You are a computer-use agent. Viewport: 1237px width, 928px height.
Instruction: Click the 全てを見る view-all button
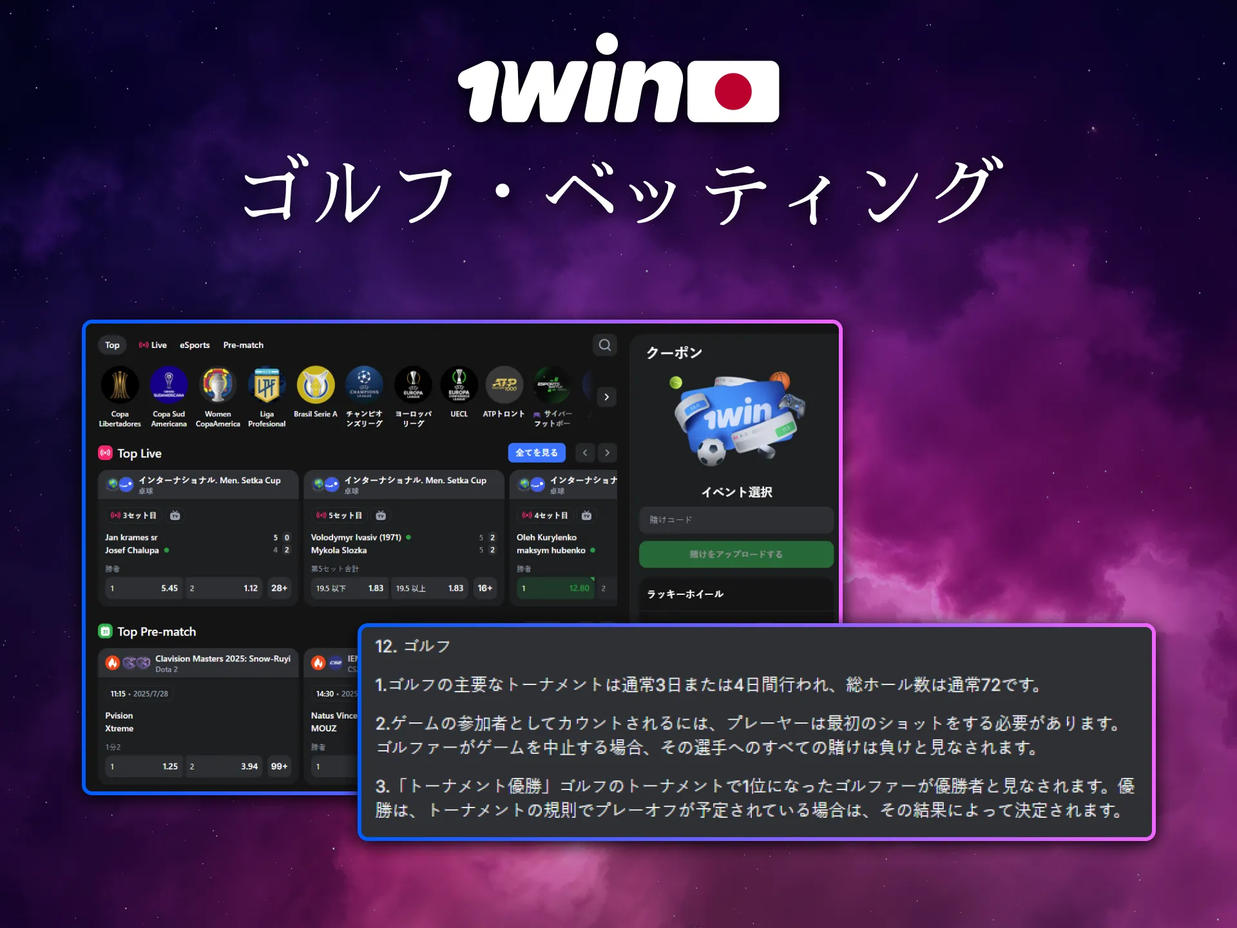tap(537, 453)
